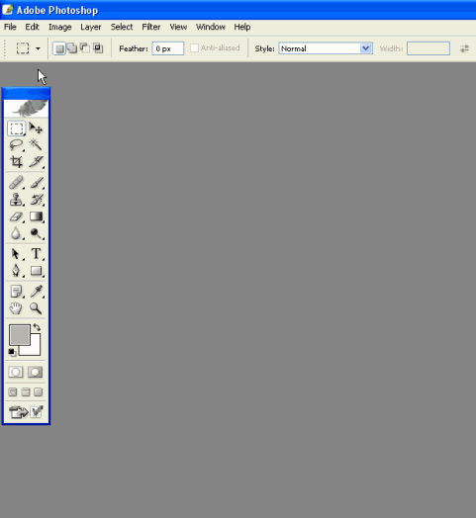Viewport: 476px width, 518px height.
Task: Click the Feather input field
Action: [x=168, y=48]
